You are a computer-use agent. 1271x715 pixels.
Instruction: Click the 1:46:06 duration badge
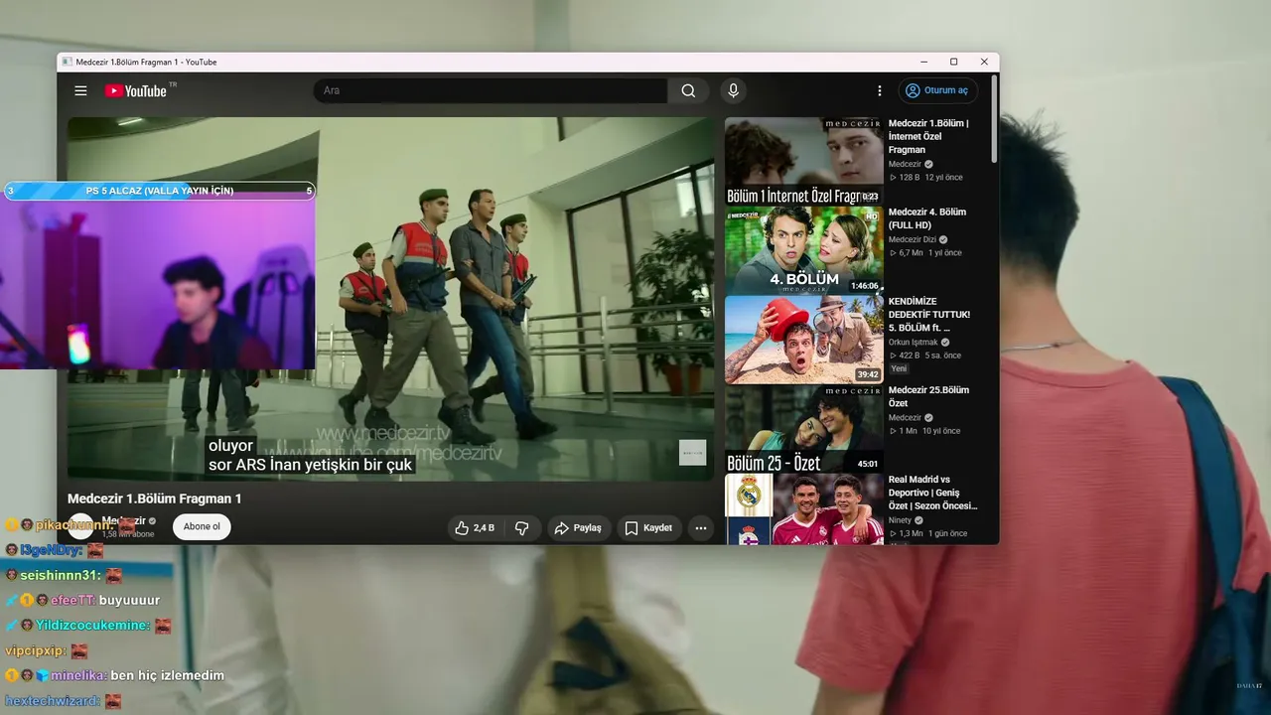(x=865, y=286)
